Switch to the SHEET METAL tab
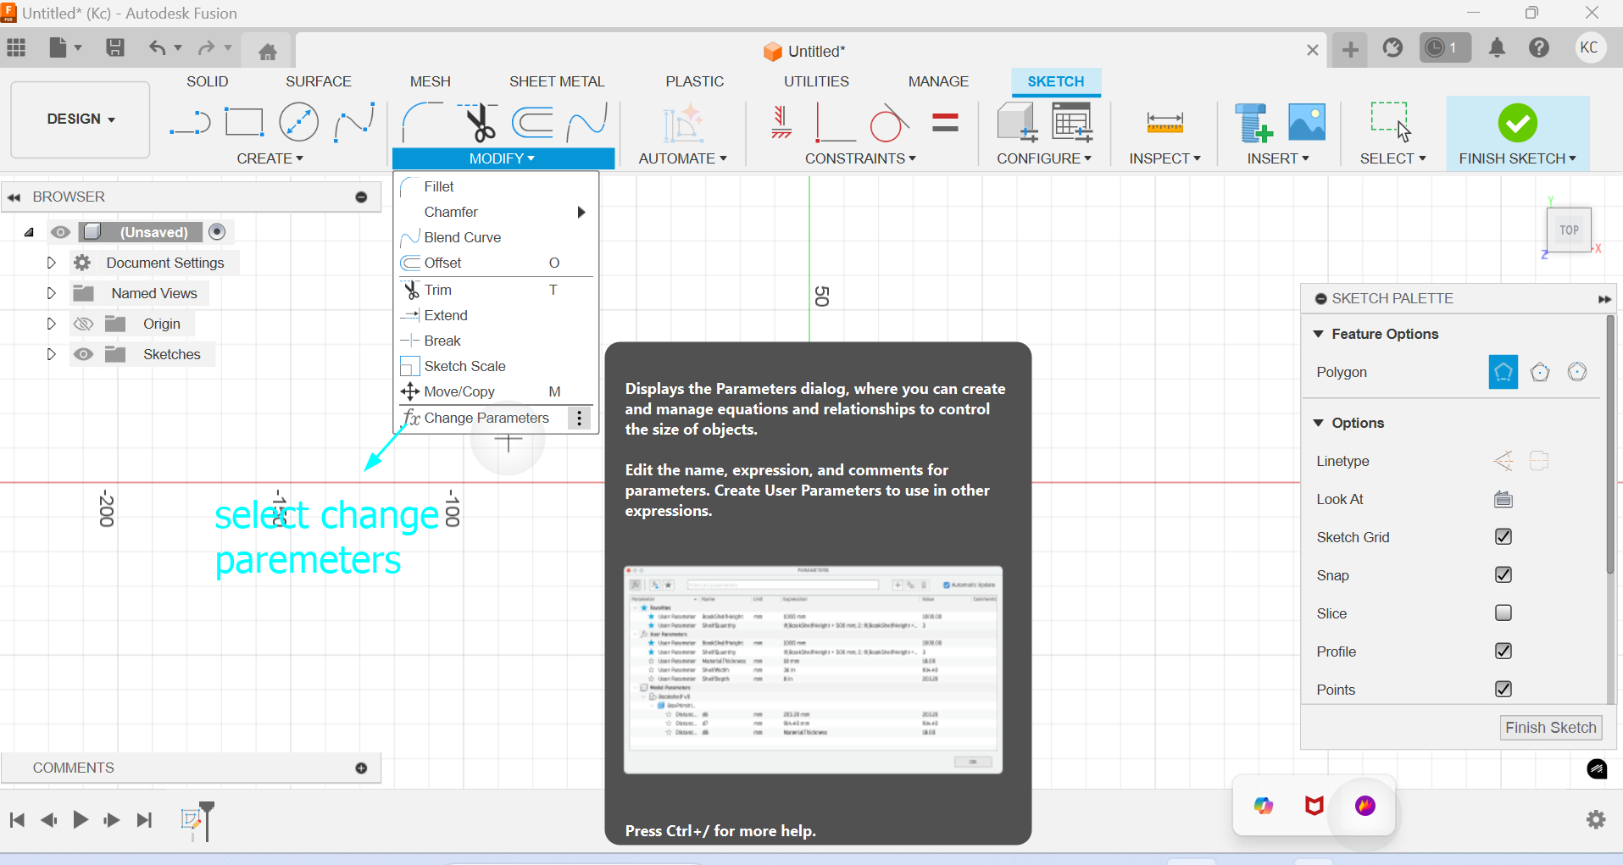Viewport: 1623px width, 865px height. (557, 81)
